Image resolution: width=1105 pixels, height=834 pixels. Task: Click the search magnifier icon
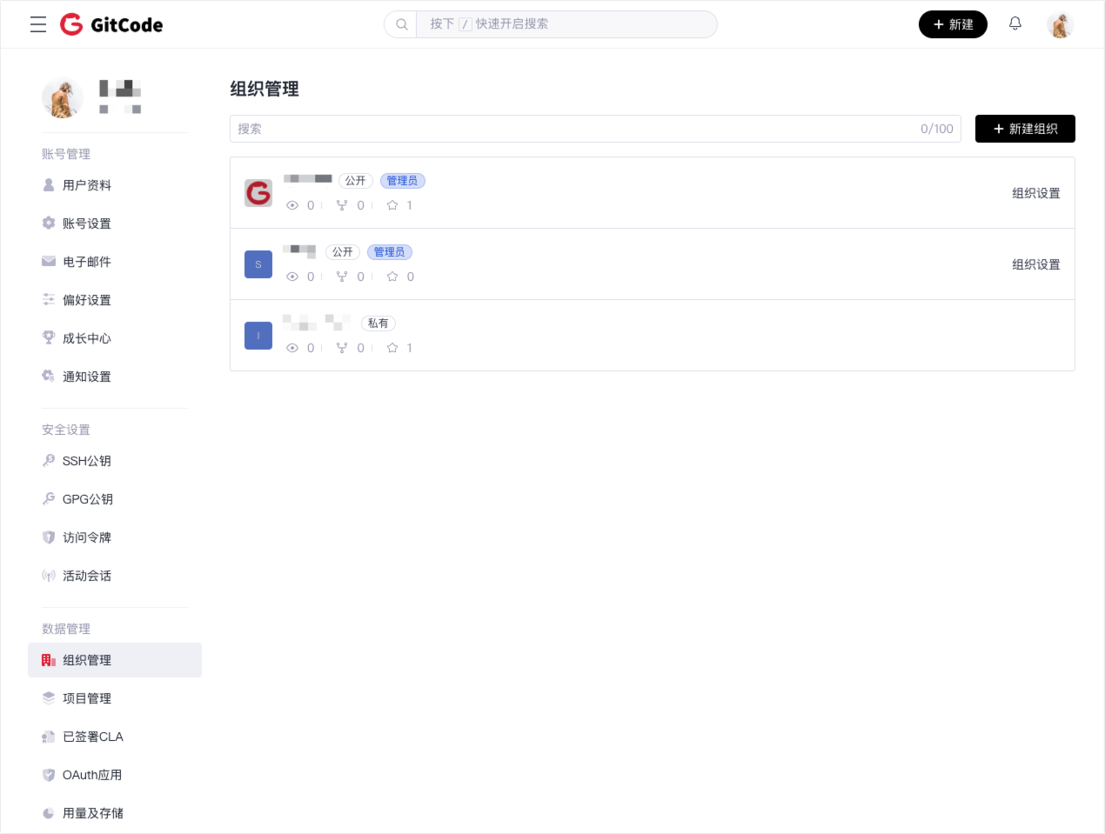point(401,24)
